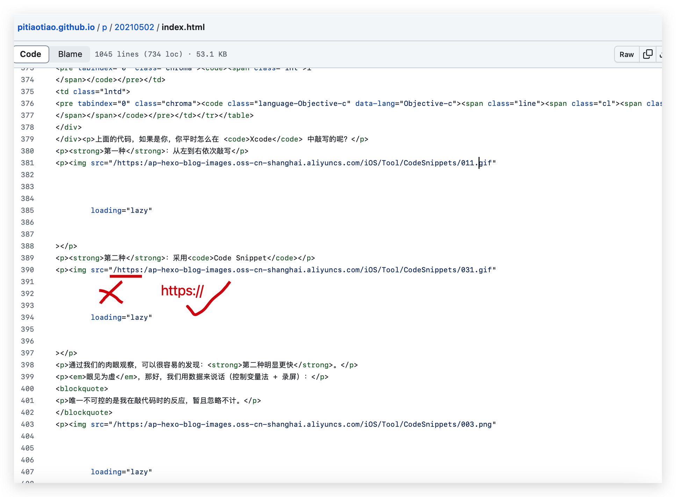Select line number 398
Screen dimensions: 676x497
coord(28,365)
